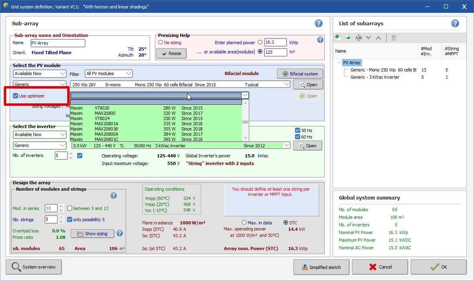Open the selected inverter definition

pyautogui.click(x=307, y=146)
